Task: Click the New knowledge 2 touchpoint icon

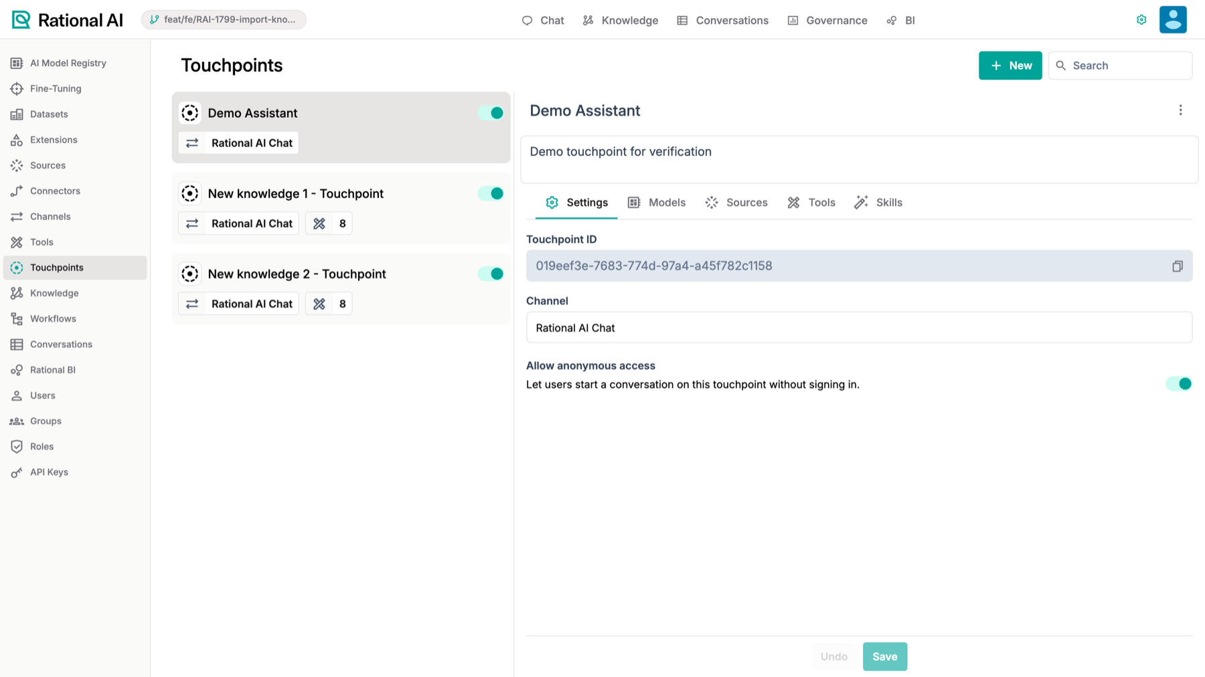Action: click(190, 274)
